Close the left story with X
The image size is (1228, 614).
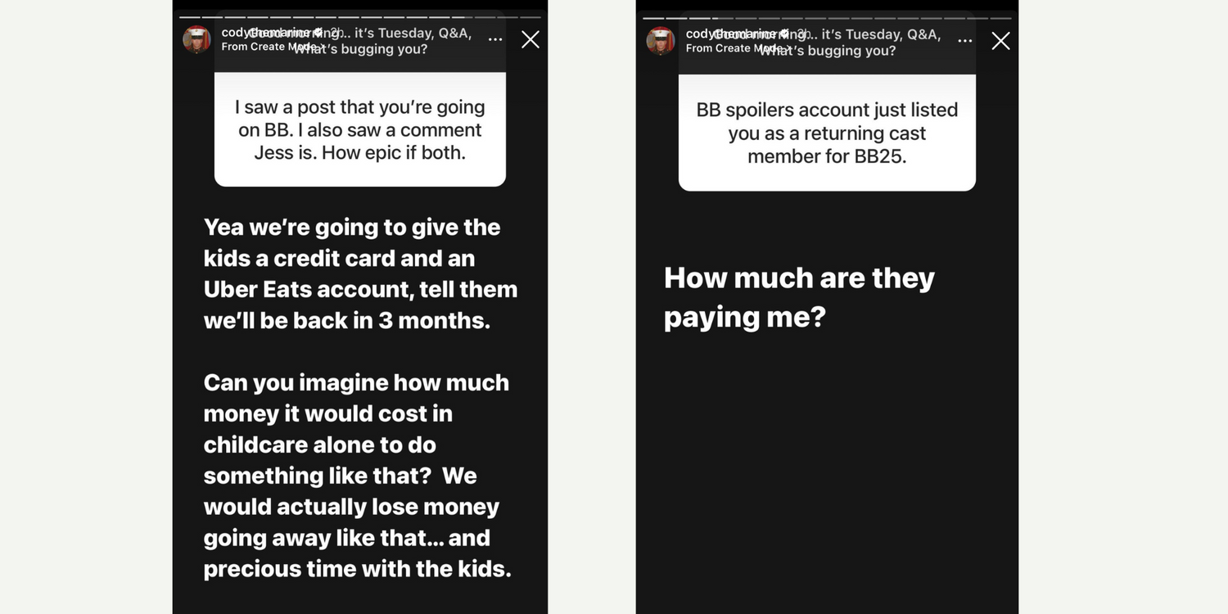tap(530, 39)
